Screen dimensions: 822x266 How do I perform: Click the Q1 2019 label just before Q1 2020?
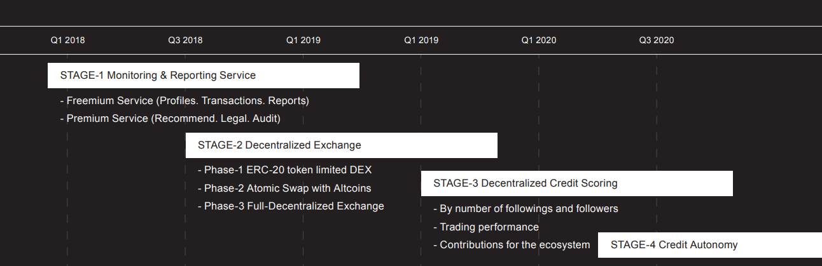click(421, 40)
